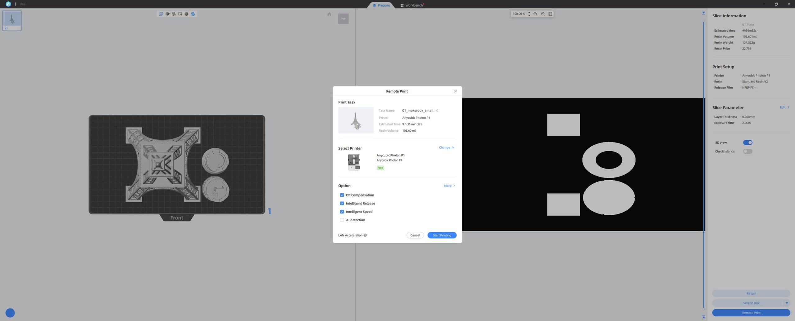Open the Save to Disk dropdown arrow
The height and width of the screenshot is (321, 795).
pos(787,303)
